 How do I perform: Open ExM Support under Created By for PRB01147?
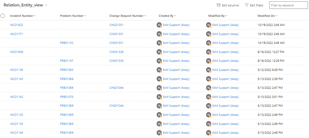tap(176, 61)
